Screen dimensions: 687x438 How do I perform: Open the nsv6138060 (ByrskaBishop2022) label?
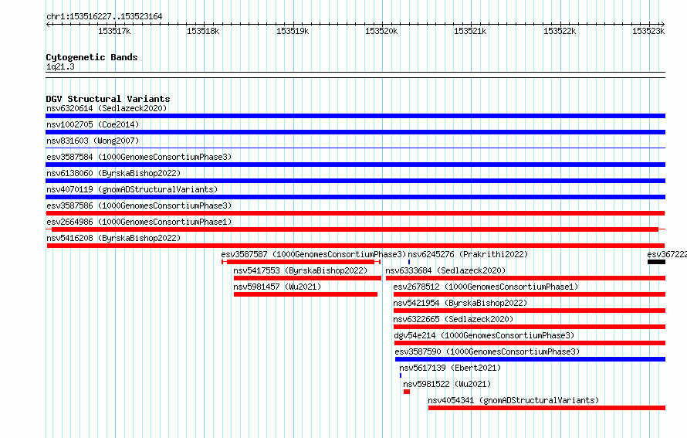coord(113,173)
